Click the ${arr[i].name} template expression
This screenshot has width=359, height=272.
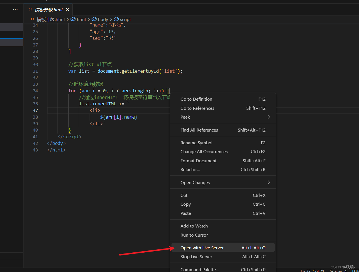coord(119,117)
